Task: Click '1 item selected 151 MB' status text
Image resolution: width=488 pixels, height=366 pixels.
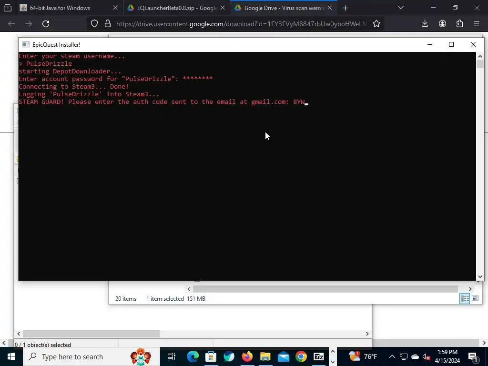Action: pyautogui.click(x=176, y=299)
